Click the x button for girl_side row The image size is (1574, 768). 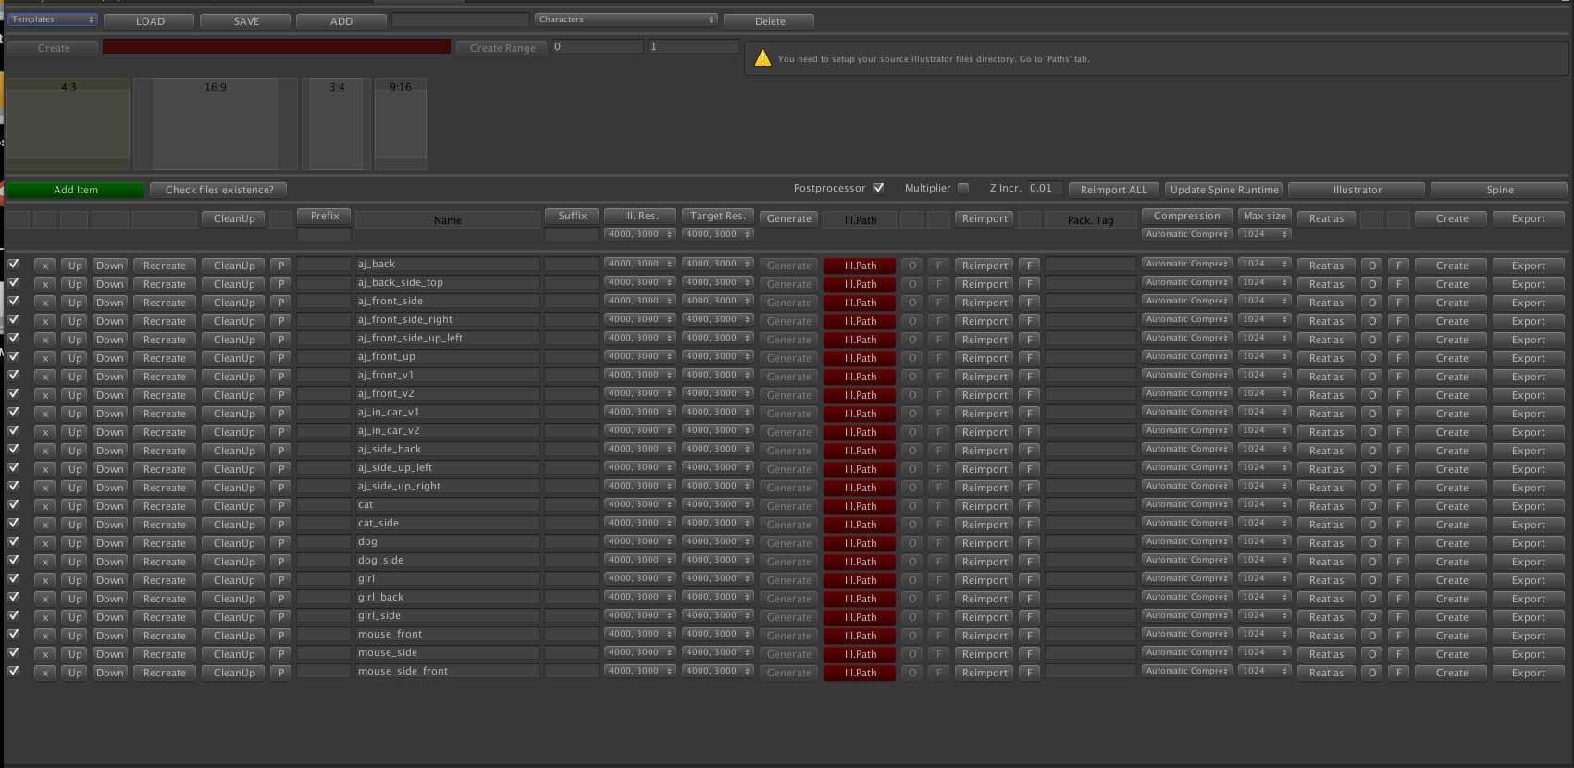point(44,617)
